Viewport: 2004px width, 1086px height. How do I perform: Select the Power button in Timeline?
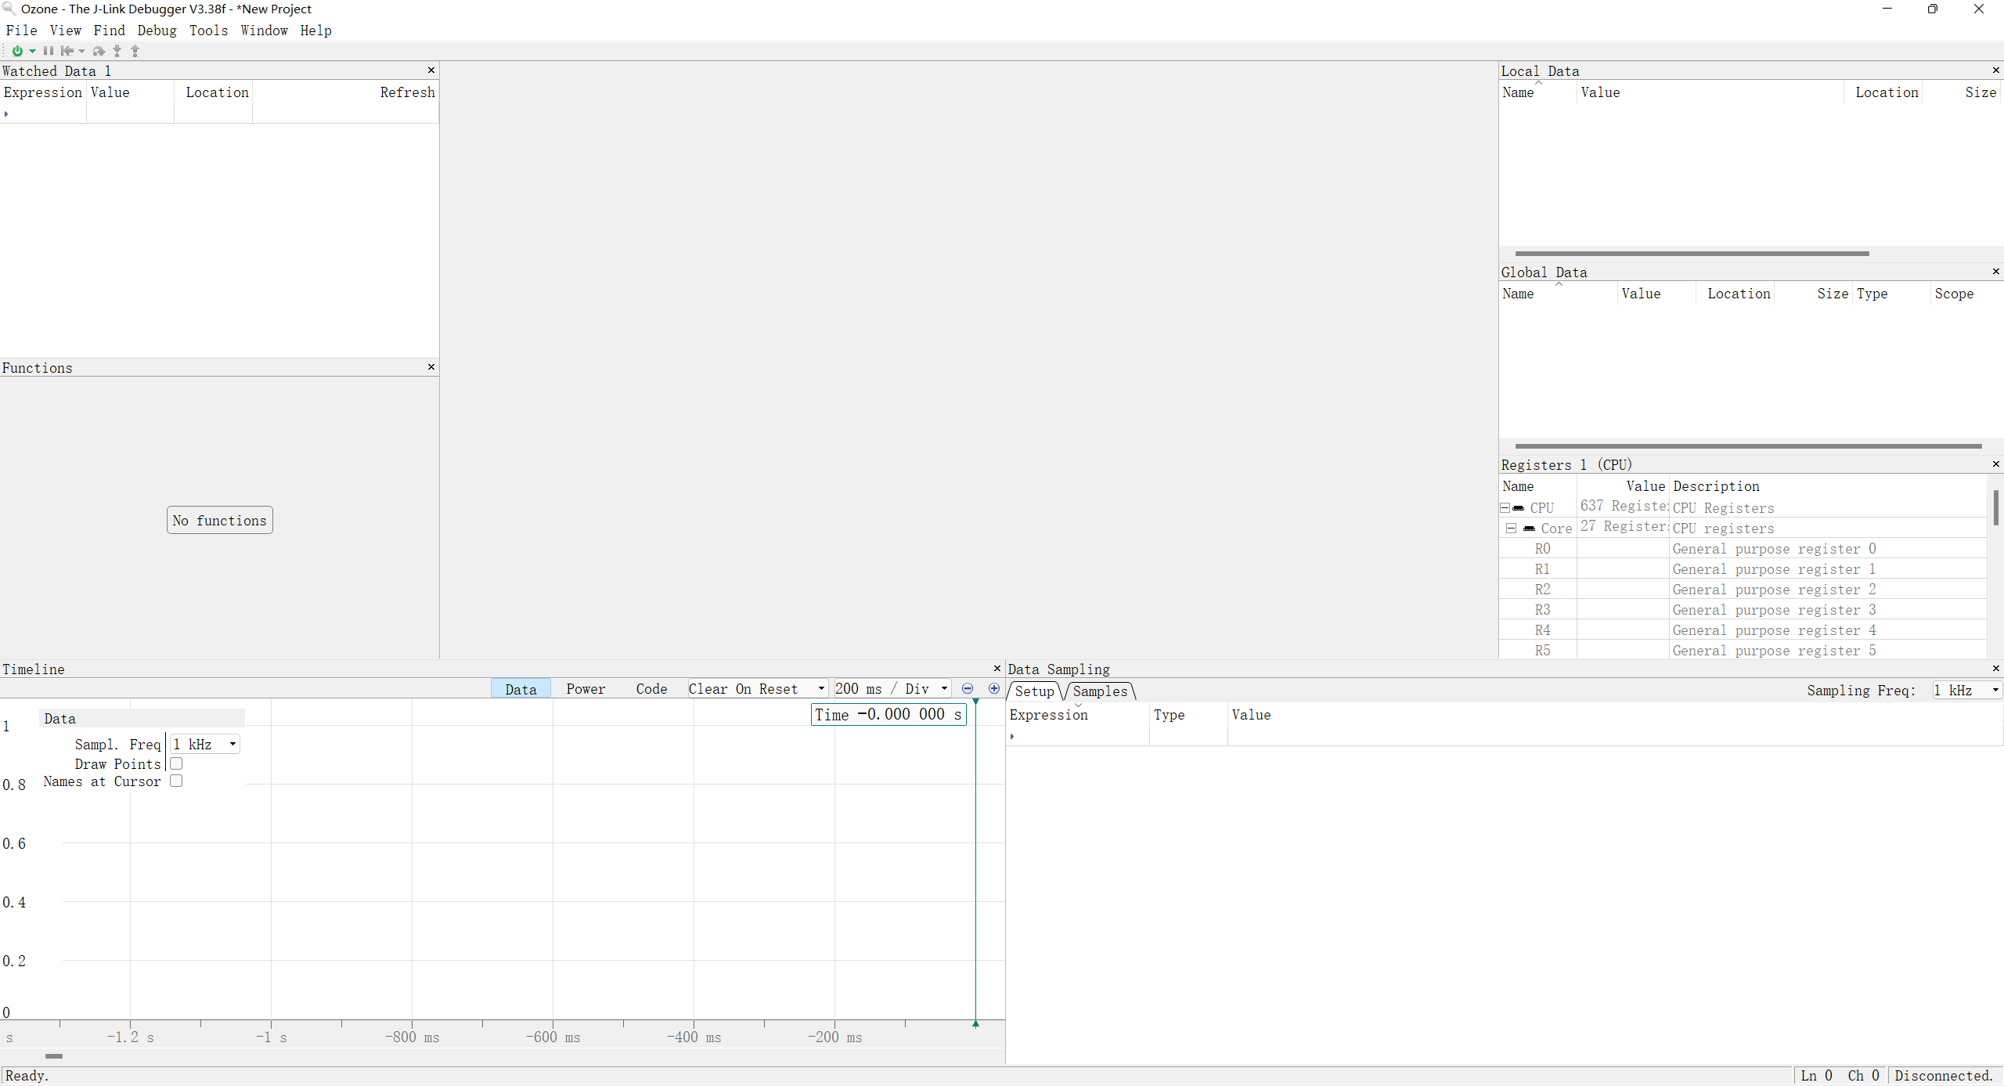coord(586,688)
